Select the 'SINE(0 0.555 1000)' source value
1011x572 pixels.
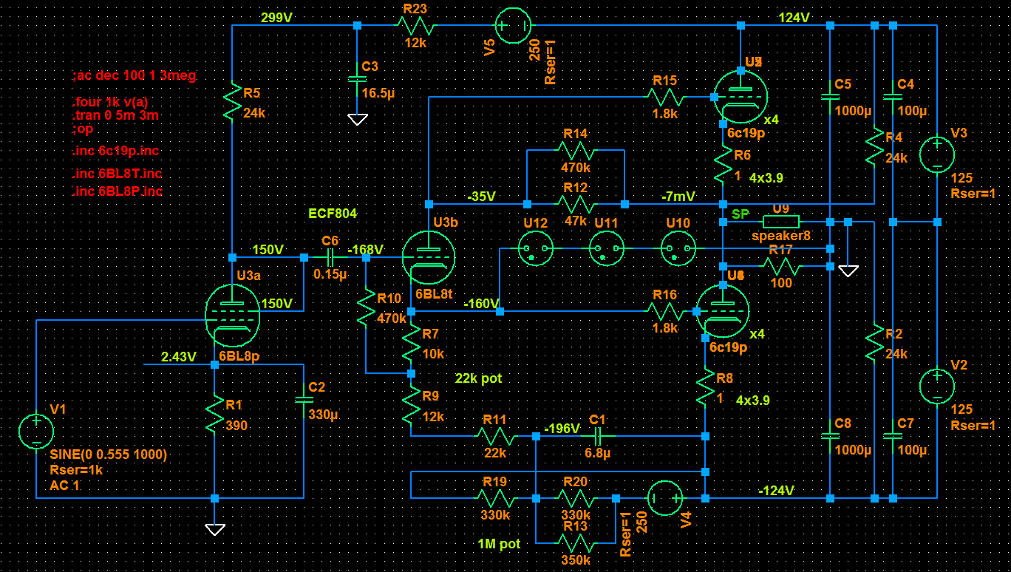(x=109, y=454)
